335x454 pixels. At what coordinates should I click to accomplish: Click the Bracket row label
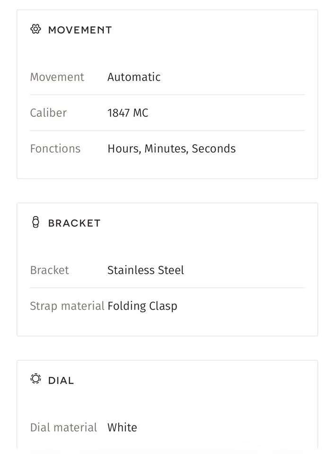pos(50,270)
